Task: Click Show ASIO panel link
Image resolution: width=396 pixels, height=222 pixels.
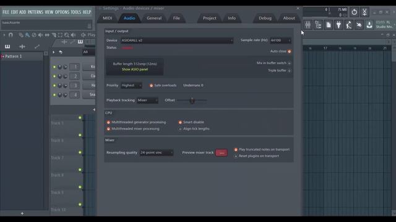Action: click(x=135, y=70)
